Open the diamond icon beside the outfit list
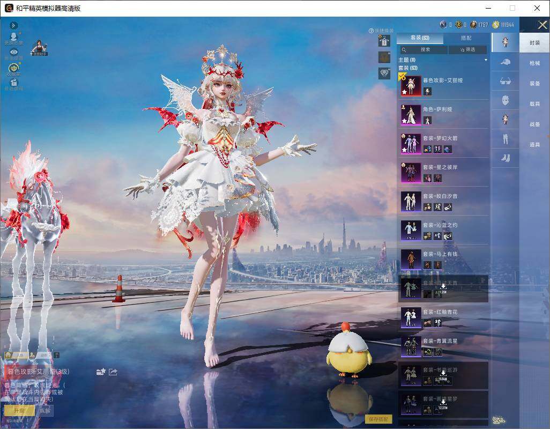The height and width of the screenshot is (429, 550). click(384, 73)
